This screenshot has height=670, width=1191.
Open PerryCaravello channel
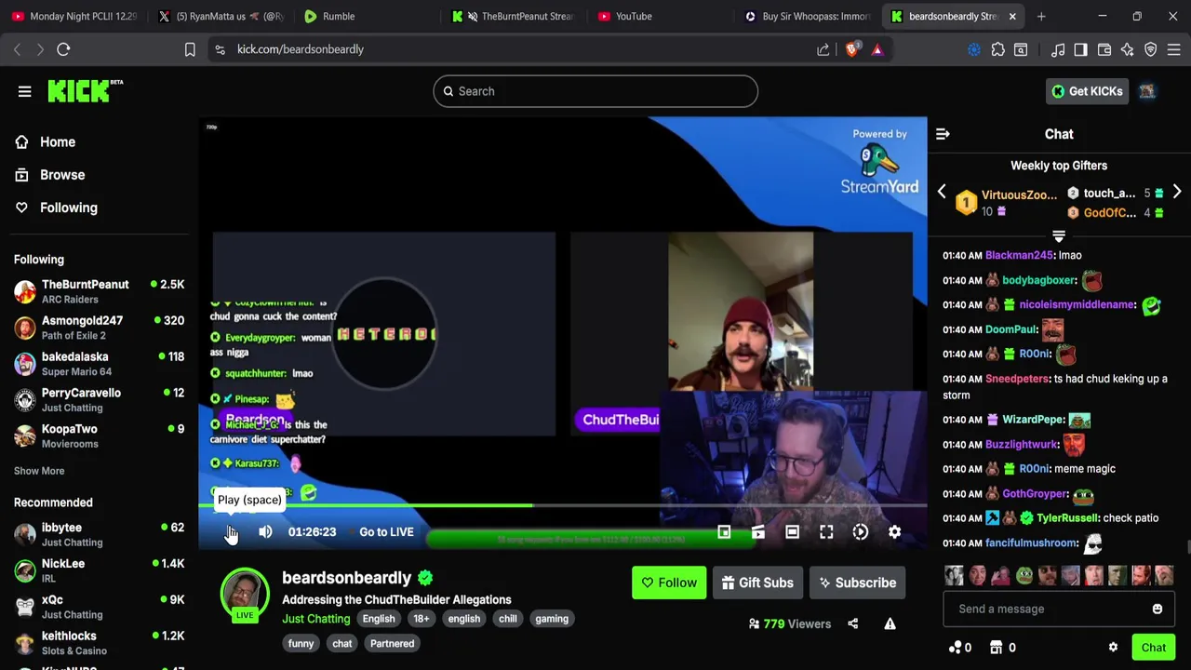click(99, 400)
